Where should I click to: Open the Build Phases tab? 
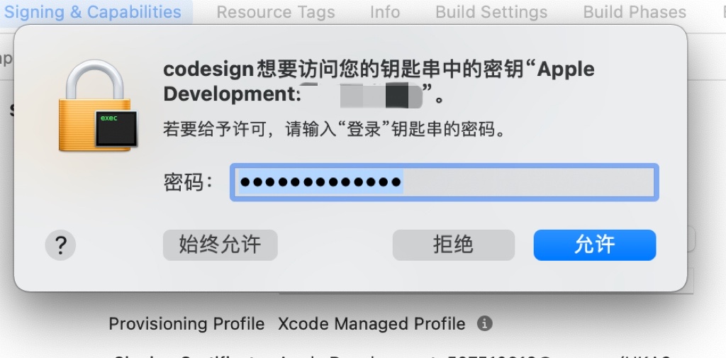click(x=635, y=12)
